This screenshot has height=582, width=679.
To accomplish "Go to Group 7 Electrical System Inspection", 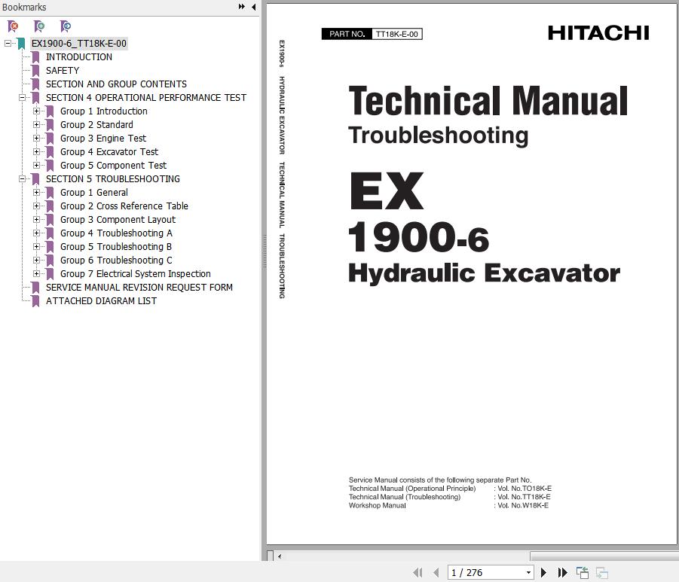I will pyautogui.click(x=135, y=274).
